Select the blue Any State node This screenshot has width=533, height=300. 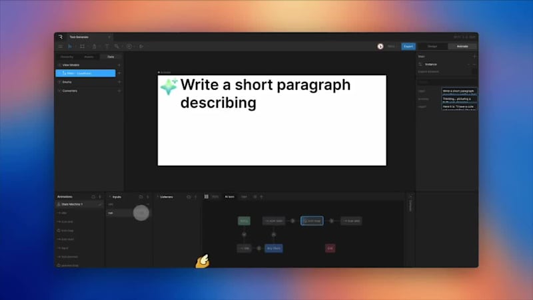tap(274, 248)
